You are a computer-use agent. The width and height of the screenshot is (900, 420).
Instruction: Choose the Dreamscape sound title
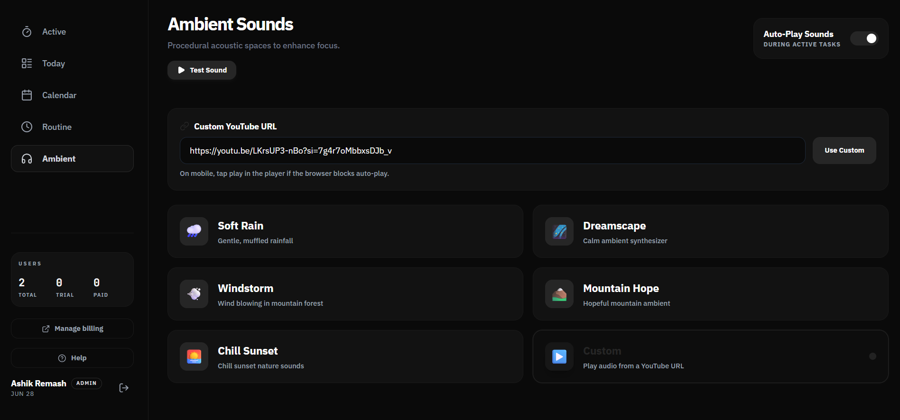click(614, 226)
